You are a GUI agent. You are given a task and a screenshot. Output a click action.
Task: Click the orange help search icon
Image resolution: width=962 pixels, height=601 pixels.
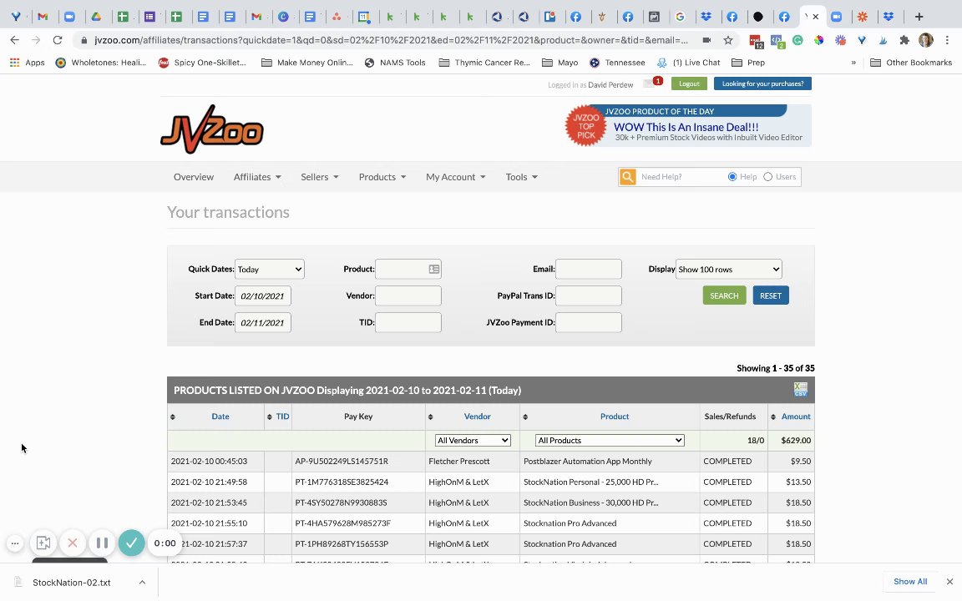(628, 177)
